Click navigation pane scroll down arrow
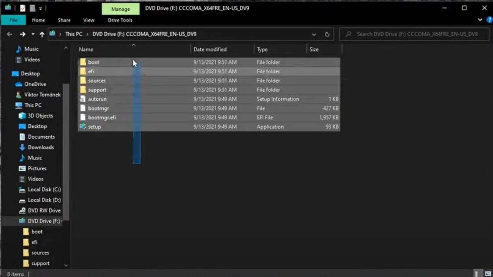The width and height of the screenshot is (493, 277). coord(66,266)
